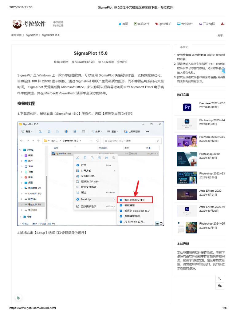236x315 pixels.
Task: Open the address bar history dropdown chevron
Action: [x=92, y=141]
